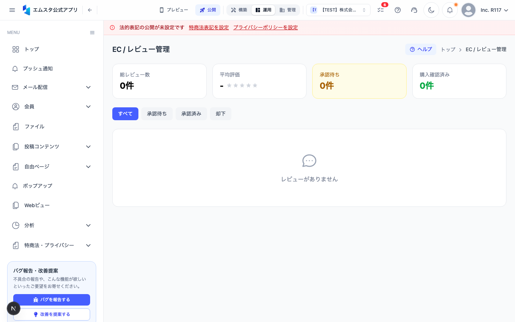Follow the プライバシーポリシーを設定 link
The width and height of the screenshot is (515, 322).
tap(265, 28)
